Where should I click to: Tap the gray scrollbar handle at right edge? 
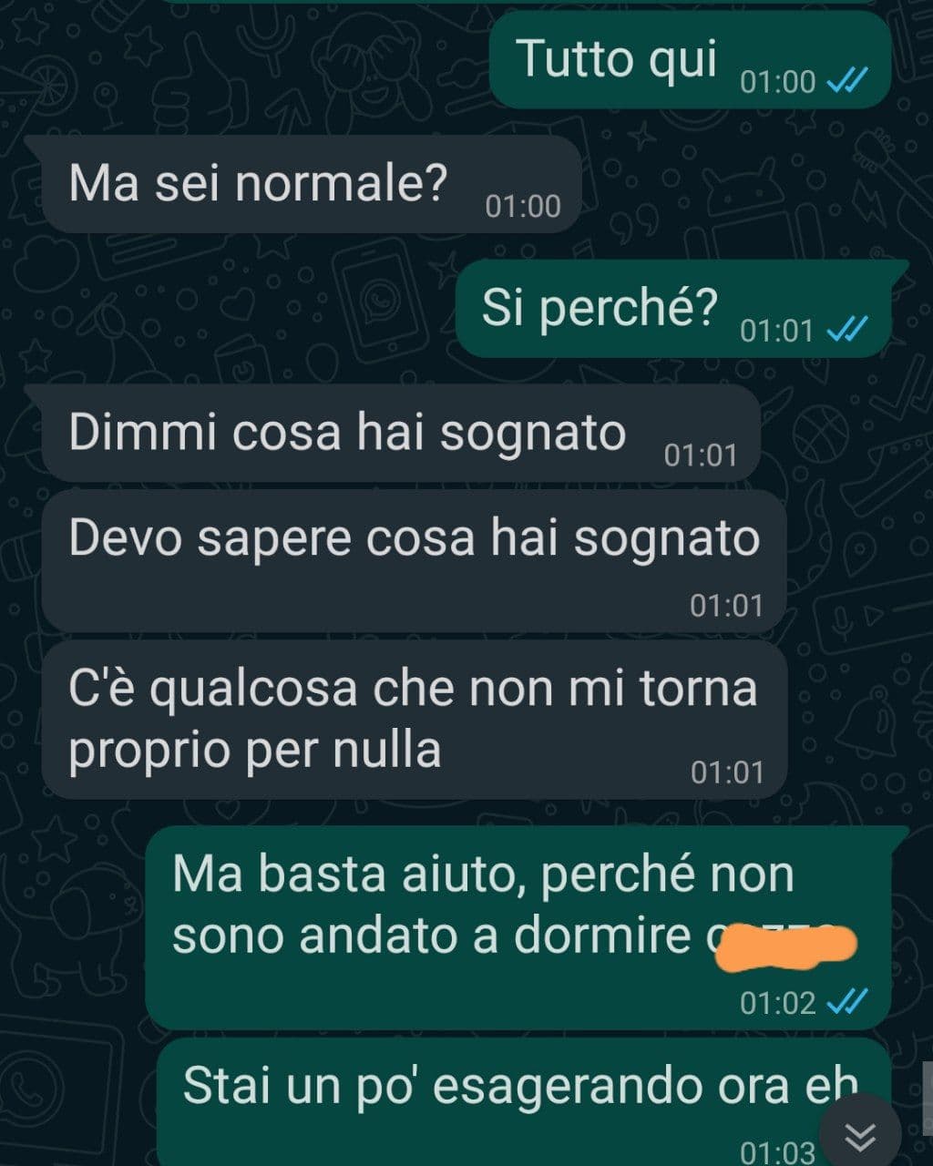pos(928,1086)
